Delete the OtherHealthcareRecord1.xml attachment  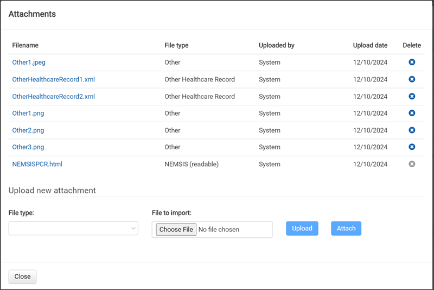click(x=412, y=79)
